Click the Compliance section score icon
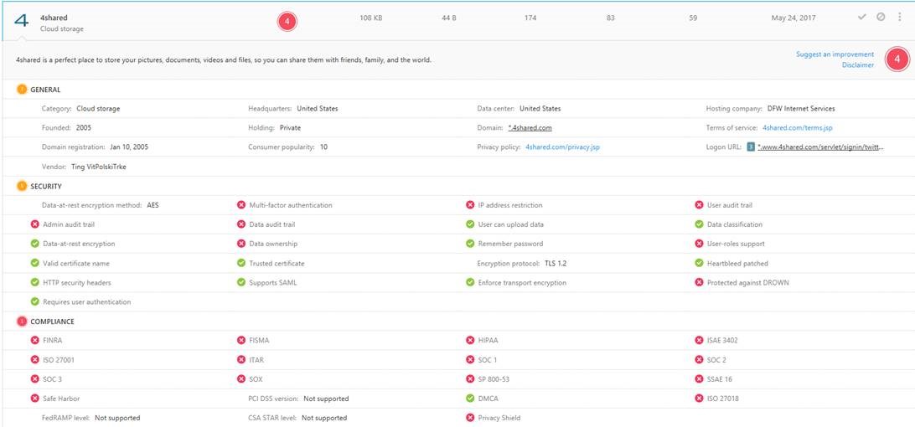Image resolution: width=915 pixels, height=427 pixels. (22, 322)
